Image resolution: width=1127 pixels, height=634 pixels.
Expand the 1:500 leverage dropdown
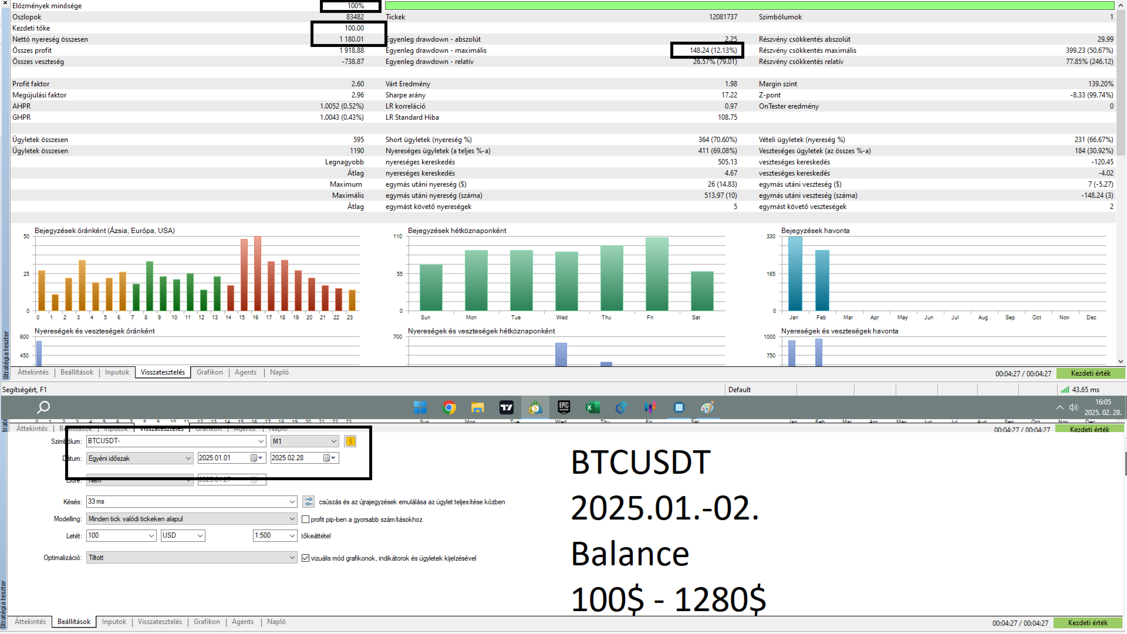click(x=292, y=536)
